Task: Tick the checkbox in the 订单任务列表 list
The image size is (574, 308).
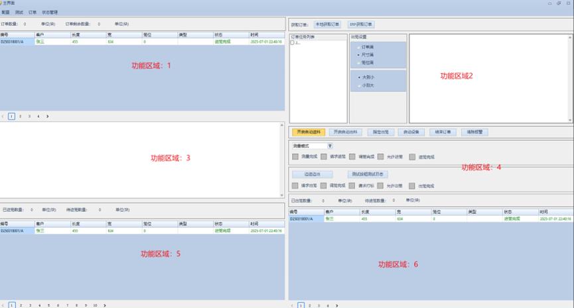Action: pos(293,43)
